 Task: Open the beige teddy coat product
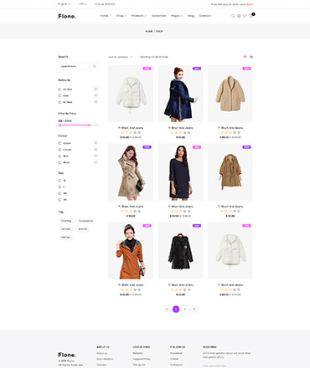coord(230,94)
